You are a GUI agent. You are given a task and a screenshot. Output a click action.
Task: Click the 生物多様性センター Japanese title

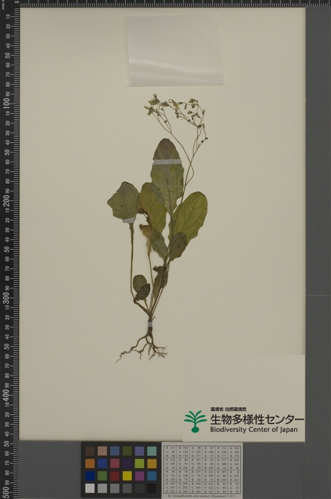[257, 419]
